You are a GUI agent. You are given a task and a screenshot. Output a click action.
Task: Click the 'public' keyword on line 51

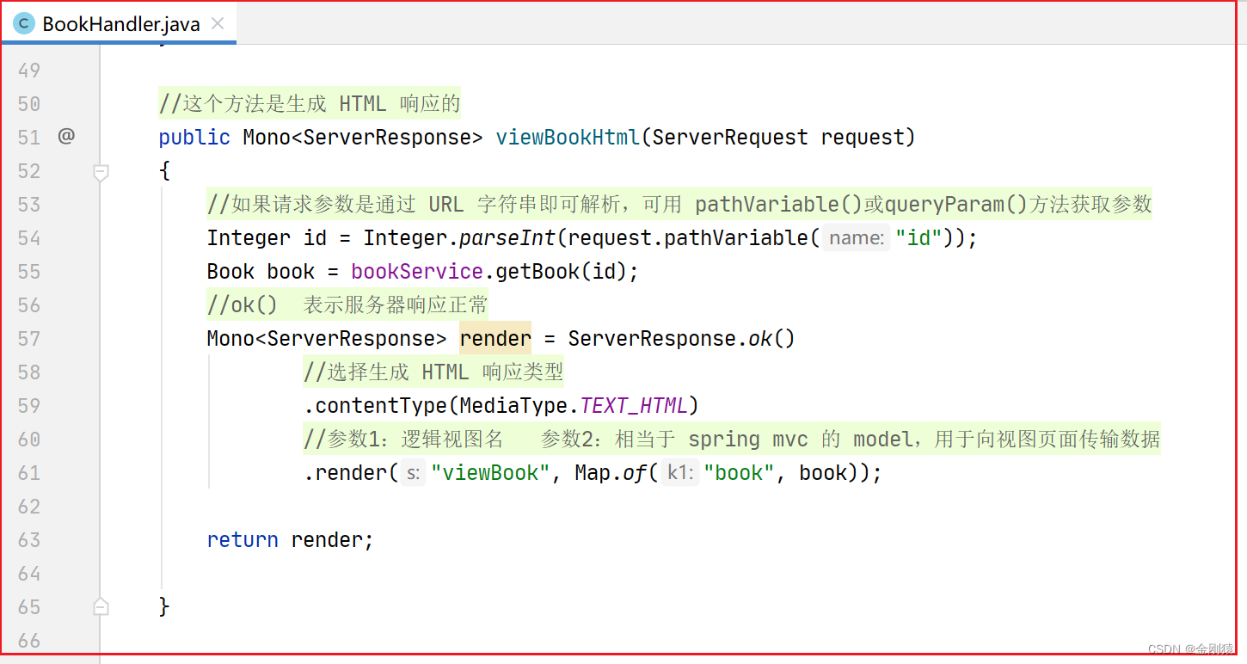pyautogui.click(x=194, y=138)
